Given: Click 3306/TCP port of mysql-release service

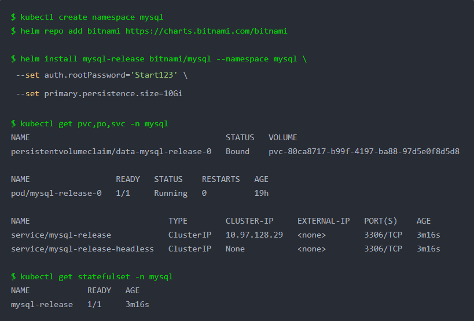Looking at the screenshot, I should click(383, 235).
